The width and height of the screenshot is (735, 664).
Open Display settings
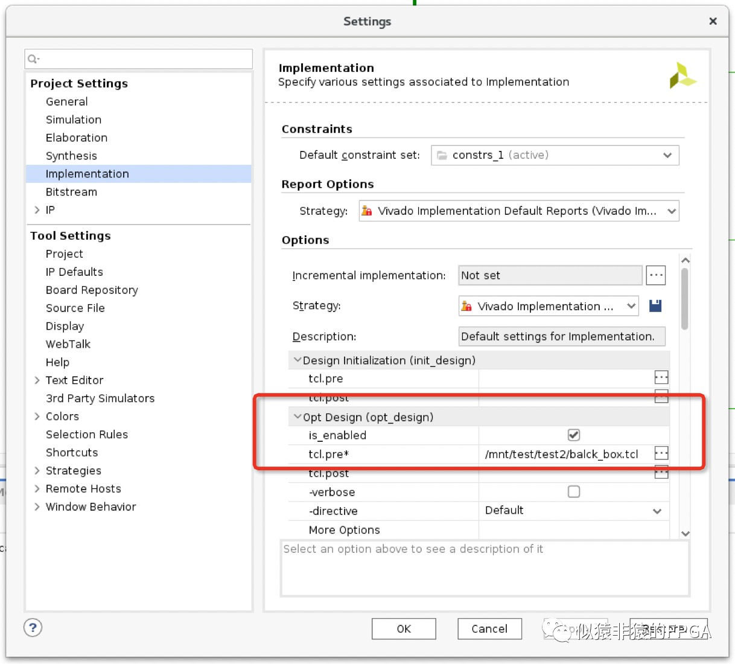coord(65,326)
